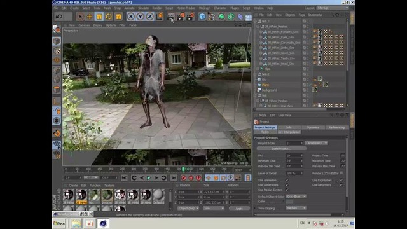
Task: Click the project Color swatch
Action: click(x=289, y=202)
